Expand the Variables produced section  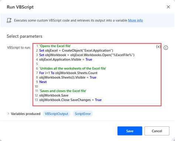pyautogui.click(x=8, y=113)
